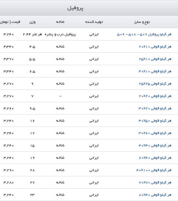
Task: Select the weight value '۱۵'
Action: click(32, 146)
